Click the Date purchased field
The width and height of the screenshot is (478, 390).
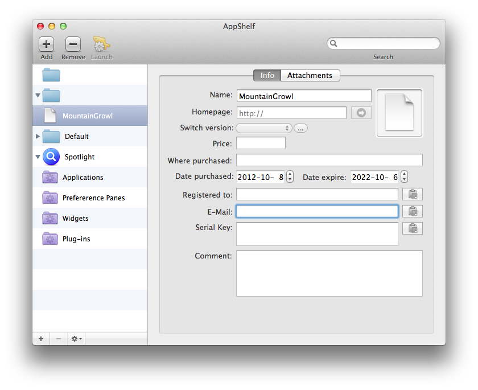[261, 177]
